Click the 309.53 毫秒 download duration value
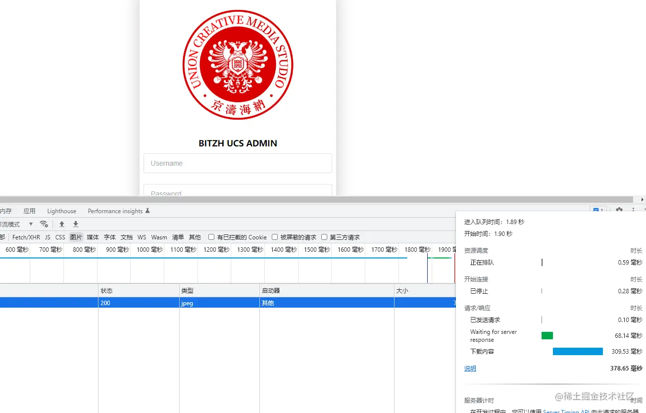Screen dimensions: 646x413 click(626, 352)
